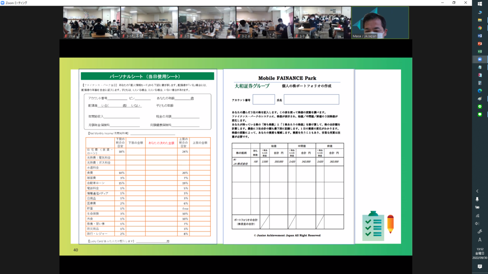
Task: Switch to Microsoft Word in the taskbar
Action: (x=480, y=36)
